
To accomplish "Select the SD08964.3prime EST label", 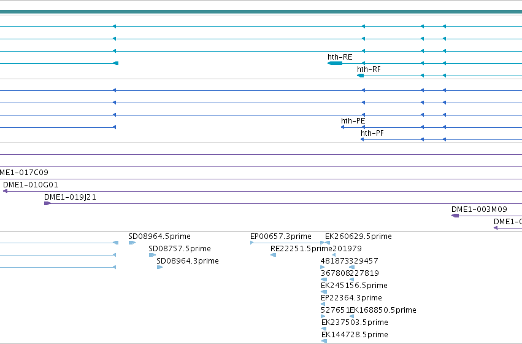I will coord(188,261).
